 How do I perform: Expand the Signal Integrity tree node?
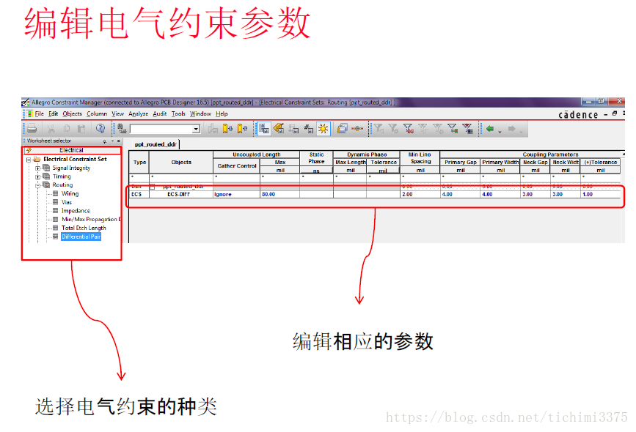(x=37, y=168)
